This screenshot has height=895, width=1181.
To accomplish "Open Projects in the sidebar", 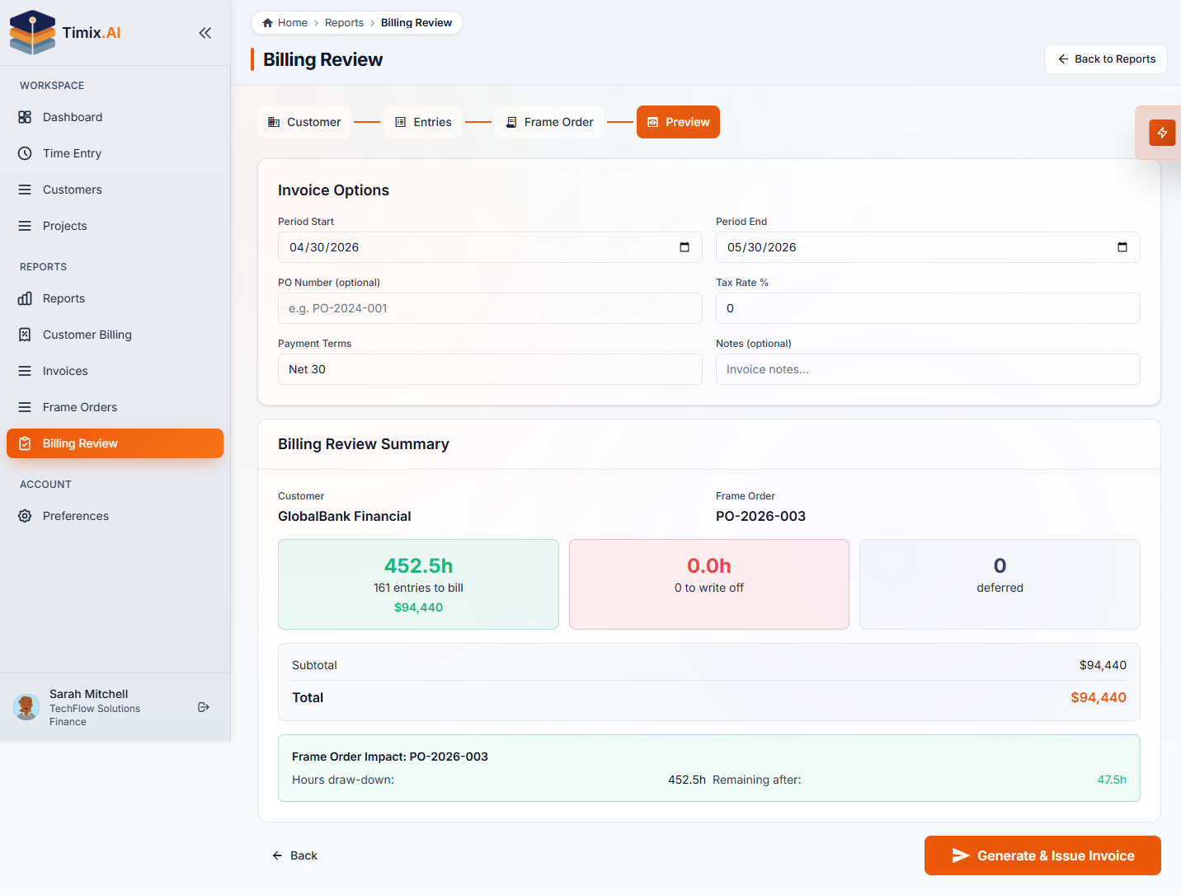I will (x=115, y=226).
